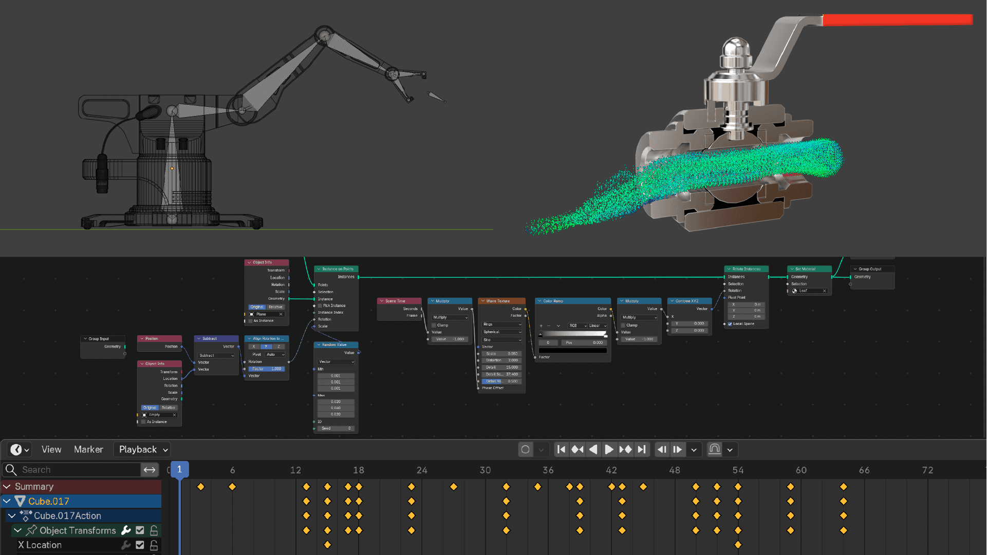The image size is (987, 555).
Task: Jump to the timeline start frame
Action: tap(561, 450)
